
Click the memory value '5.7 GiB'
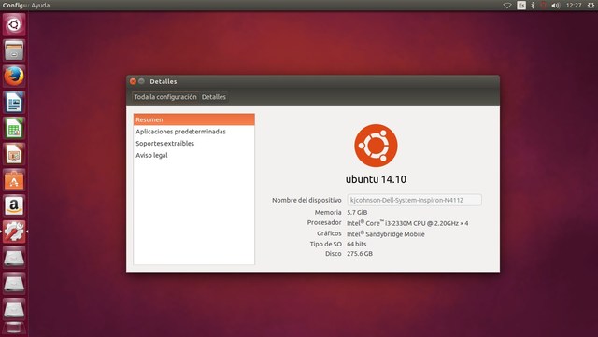pyautogui.click(x=357, y=212)
